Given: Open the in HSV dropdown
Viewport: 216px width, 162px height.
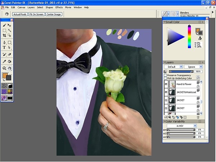Looking at the screenshot, I should (x=181, y=126).
